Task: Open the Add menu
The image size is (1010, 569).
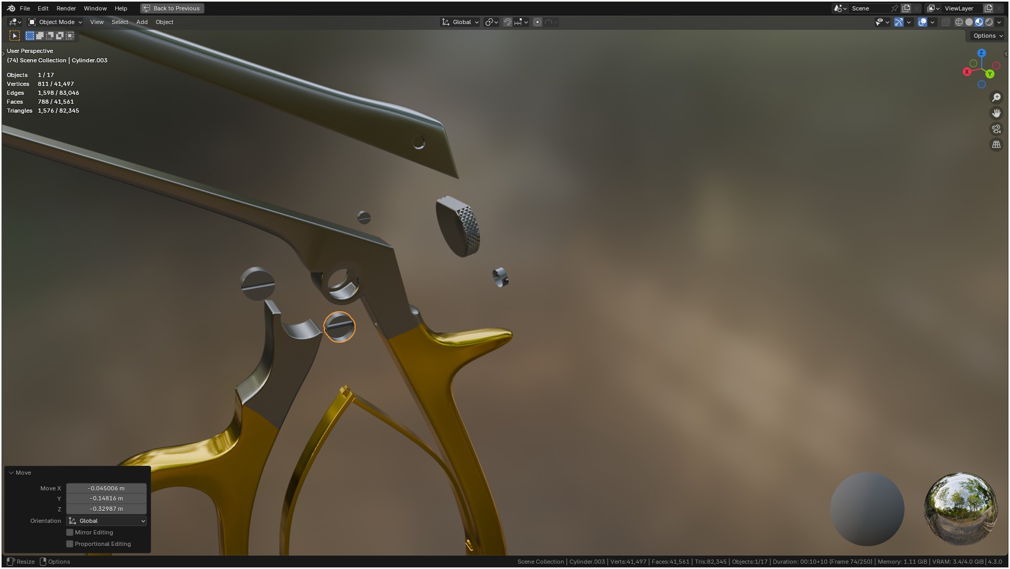Action: click(x=142, y=22)
